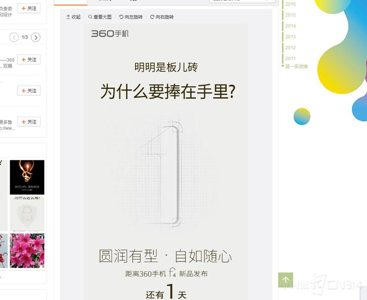This screenshot has width=367, height=300.
Task: Open the light bulb photo thumbnail
Action: click(27, 177)
